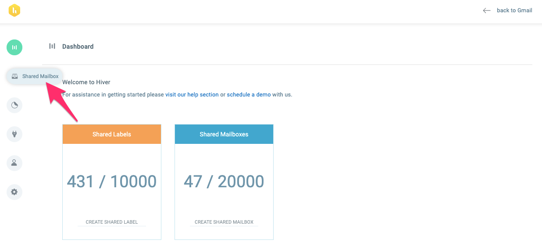This screenshot has height=250, width=542.
Task: Click the Dashboard page title
Action: [78, 46]
